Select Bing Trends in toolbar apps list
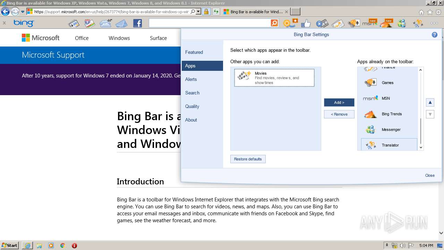 coord(389,114)
